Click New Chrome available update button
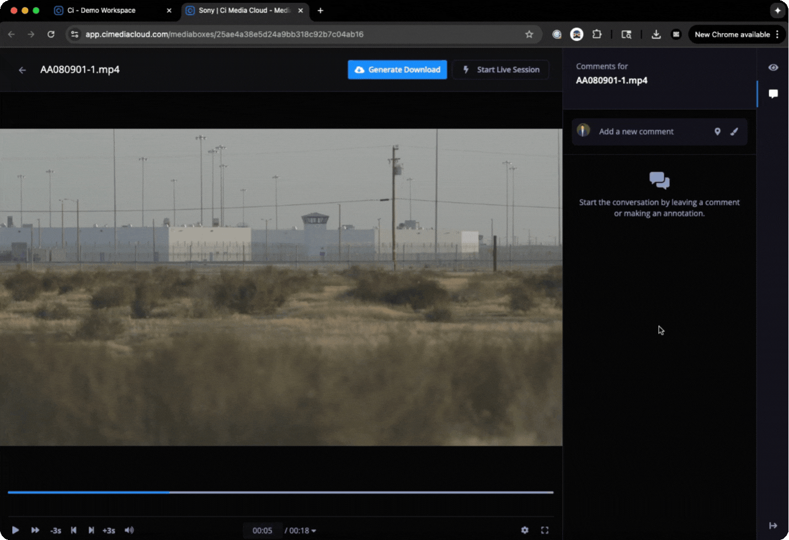 click(x=732, y=34)
